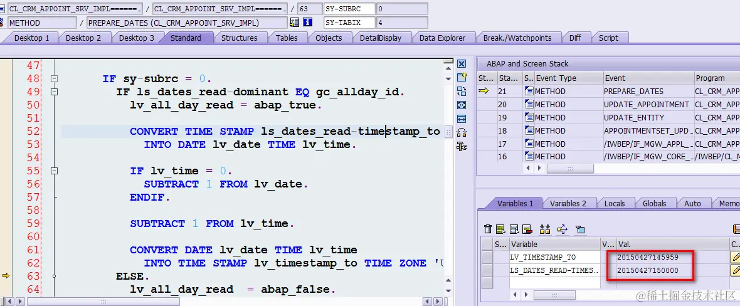Screen dimensions: 740x306
Task: Click the table icon with red bar
Action: (527, 229)
